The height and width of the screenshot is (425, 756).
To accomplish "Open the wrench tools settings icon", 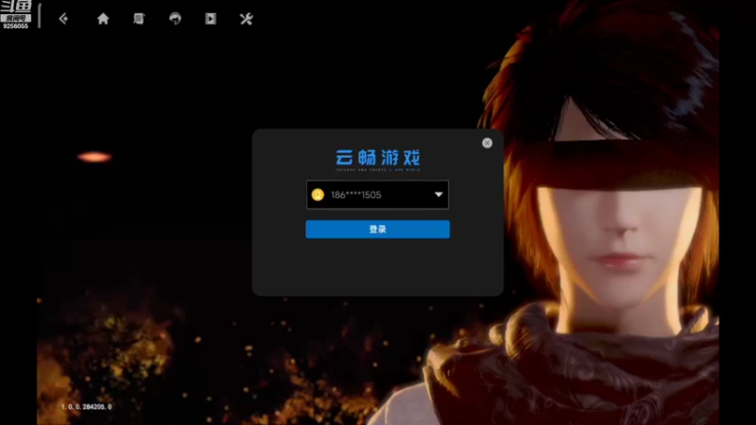I will point(247,19).
